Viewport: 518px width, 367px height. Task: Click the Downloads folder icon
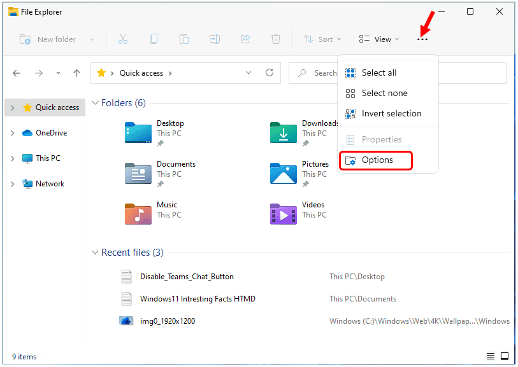coord(284,132)
